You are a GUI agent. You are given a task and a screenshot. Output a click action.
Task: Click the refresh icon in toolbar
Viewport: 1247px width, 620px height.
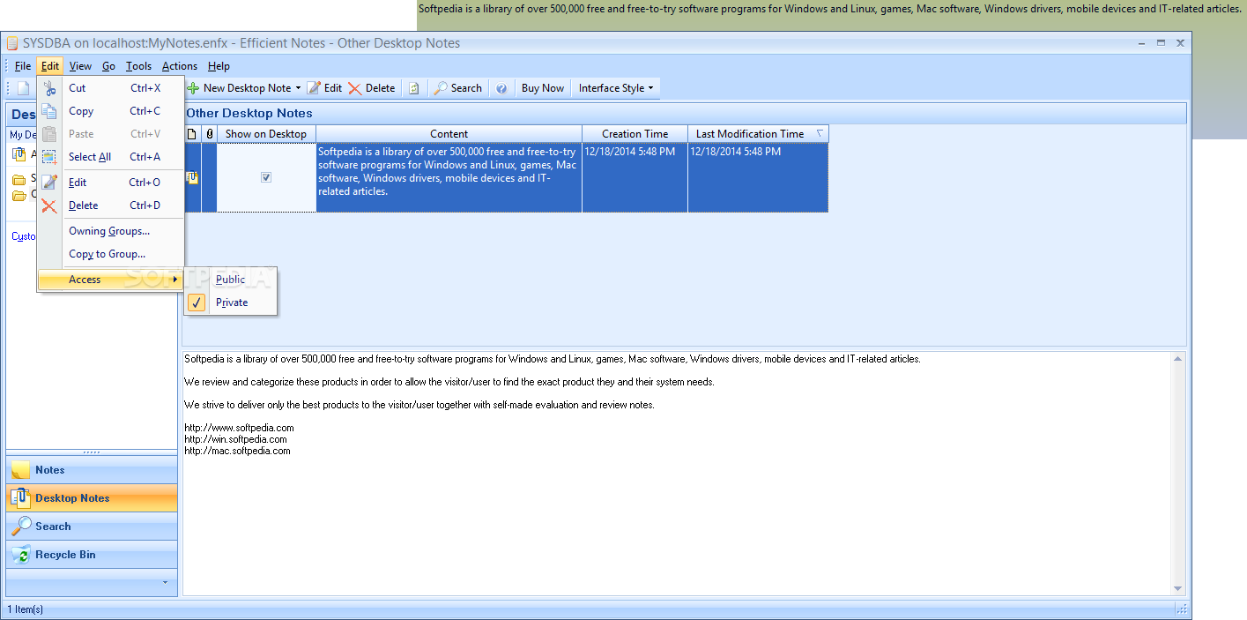tap(414, 88)
